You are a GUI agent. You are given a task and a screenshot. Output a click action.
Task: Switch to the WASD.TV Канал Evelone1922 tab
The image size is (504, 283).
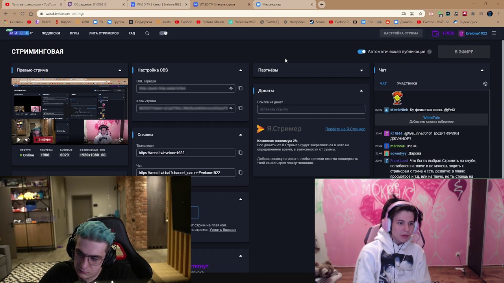tap(159, 4)
